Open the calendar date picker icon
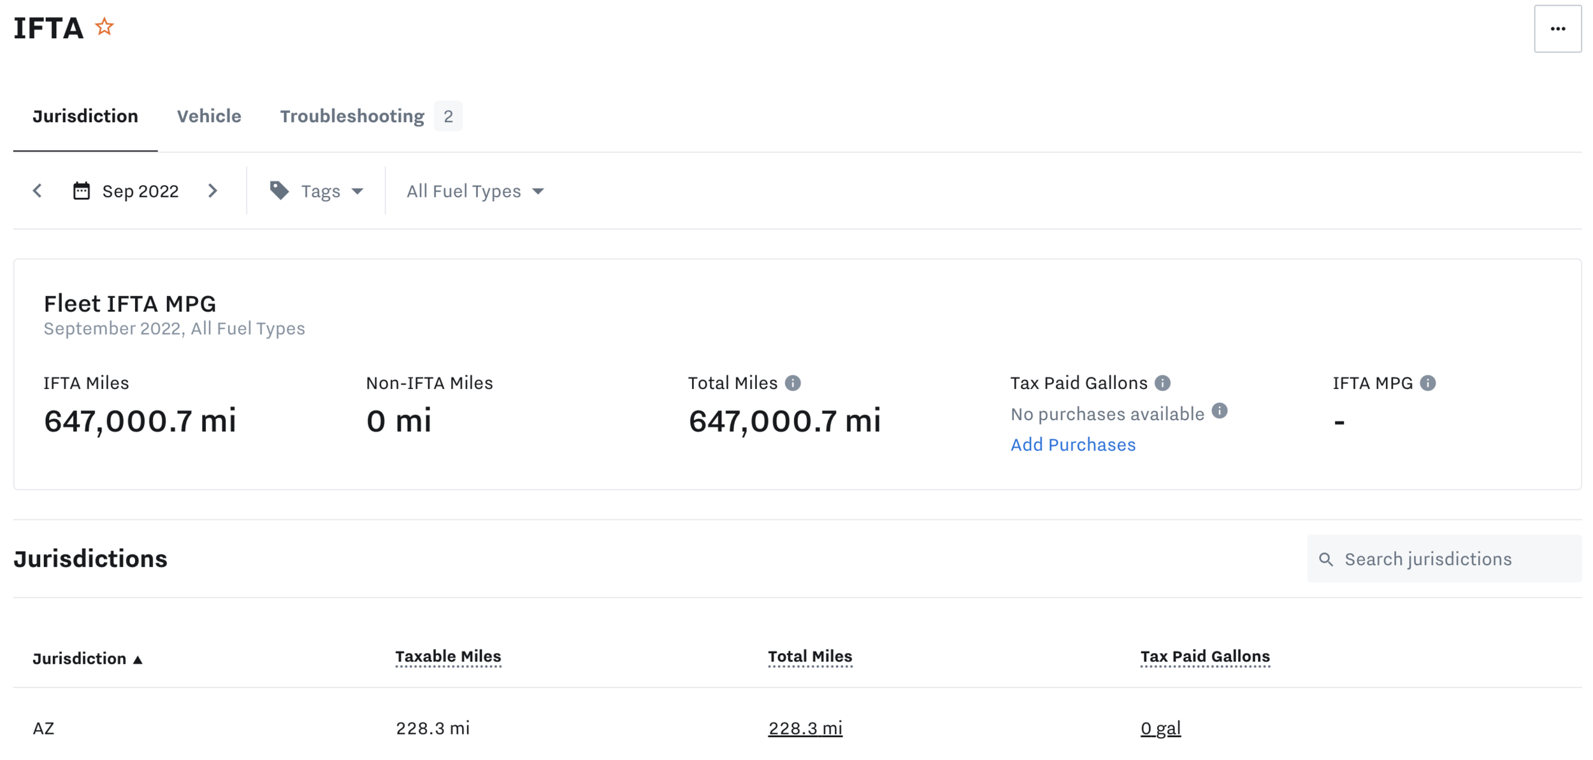The height and width of the screenshot is (760, 1593). point(82,191)
